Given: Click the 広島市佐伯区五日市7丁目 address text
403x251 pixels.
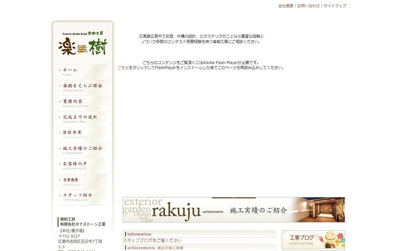Looking at the screenshot, I should click(x=80, y=241).
